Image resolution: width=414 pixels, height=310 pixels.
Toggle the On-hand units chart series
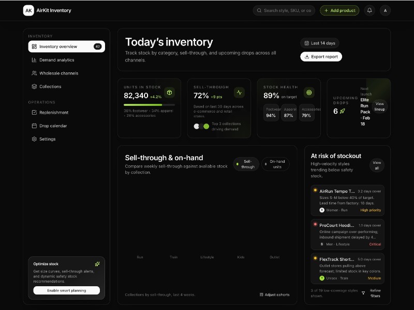(x=275, y=164)
